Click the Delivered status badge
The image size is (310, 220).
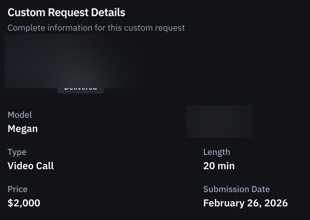pyautogui.click(x=80, y=87)
